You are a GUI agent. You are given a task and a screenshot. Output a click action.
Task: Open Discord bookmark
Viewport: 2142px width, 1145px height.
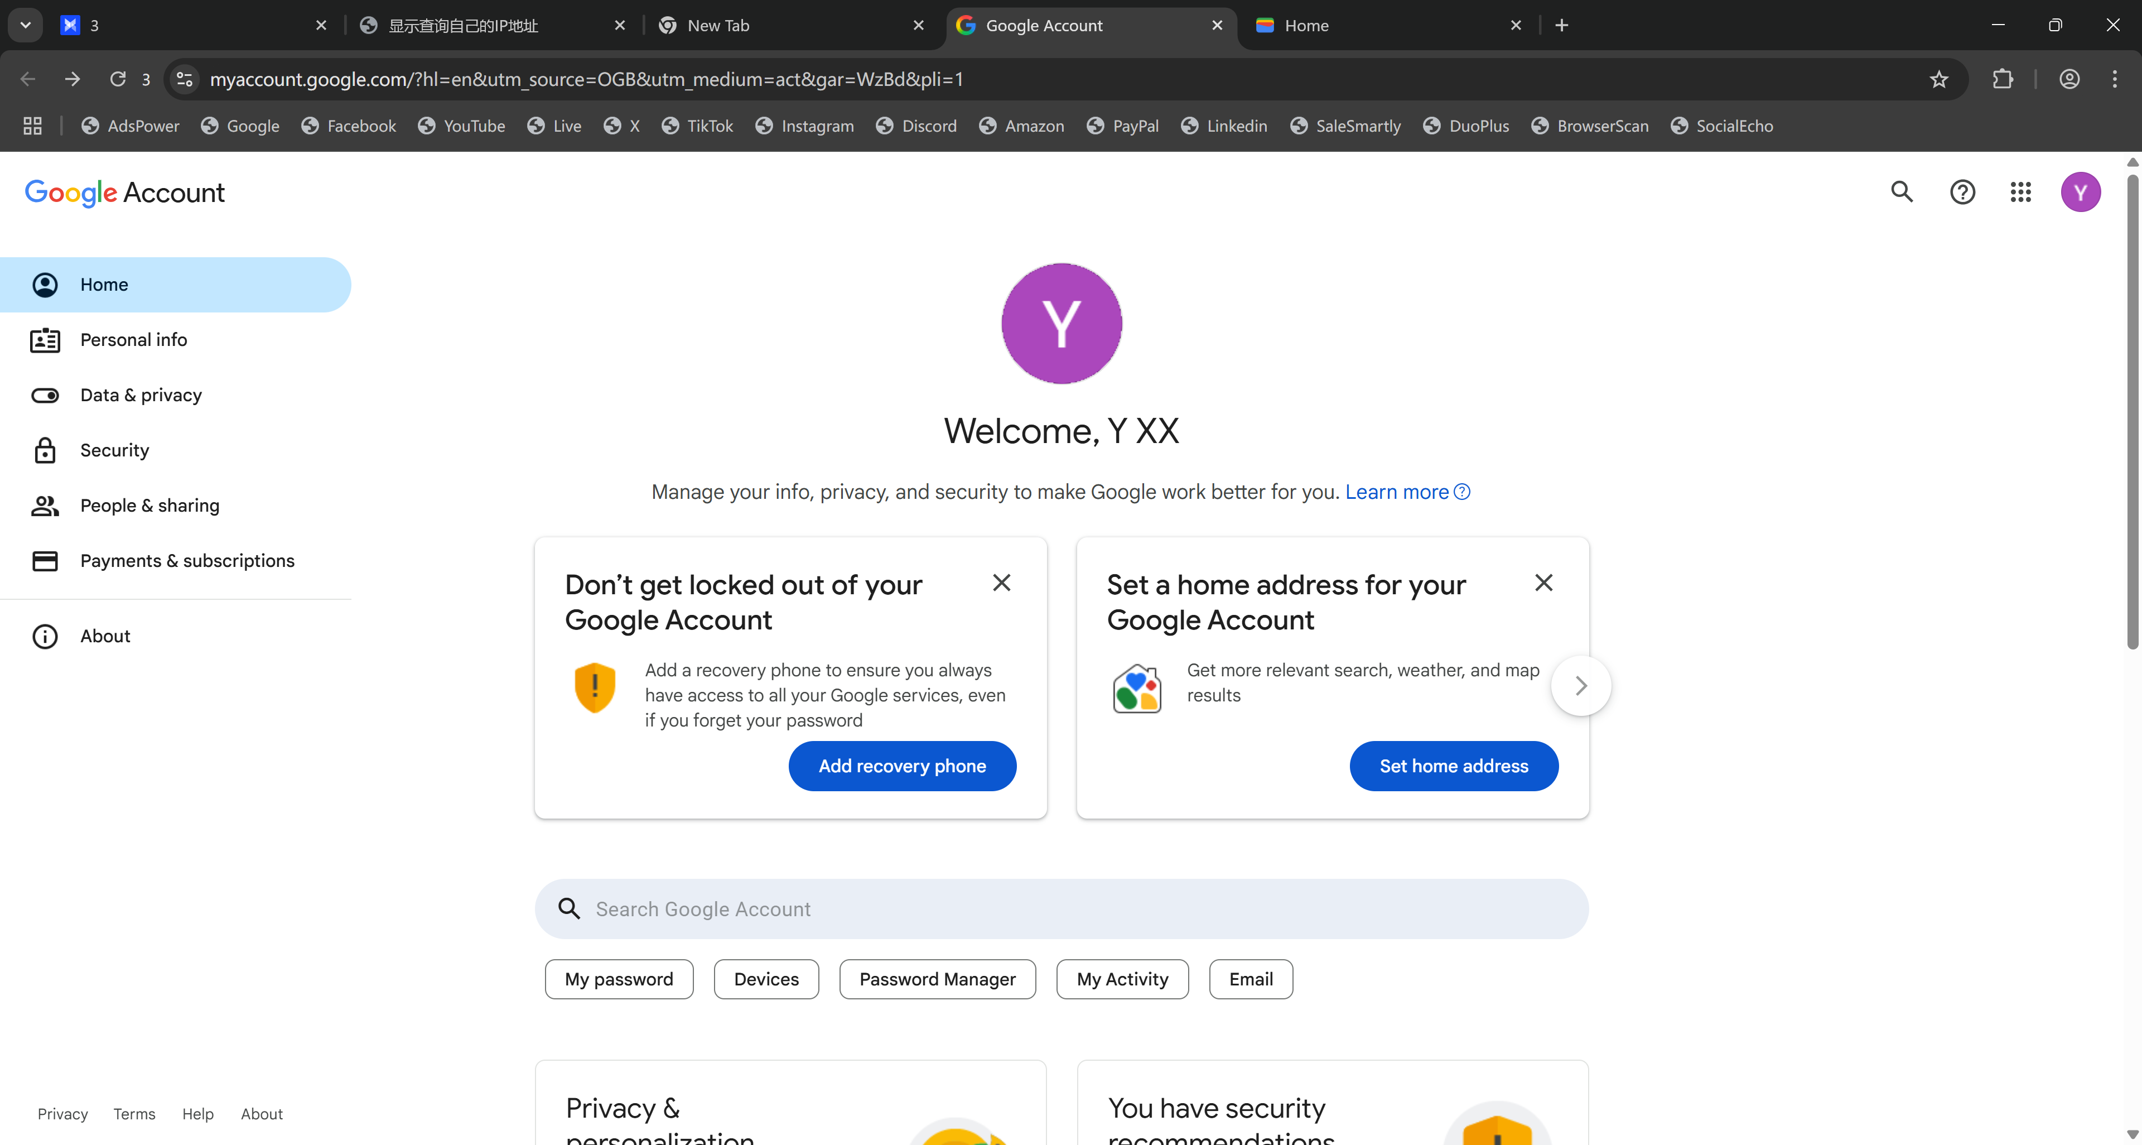(916, 127)
